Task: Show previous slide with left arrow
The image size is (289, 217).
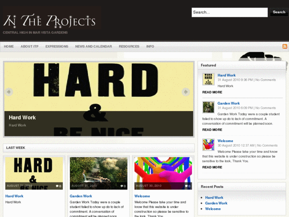Action: tap(9, 92)
